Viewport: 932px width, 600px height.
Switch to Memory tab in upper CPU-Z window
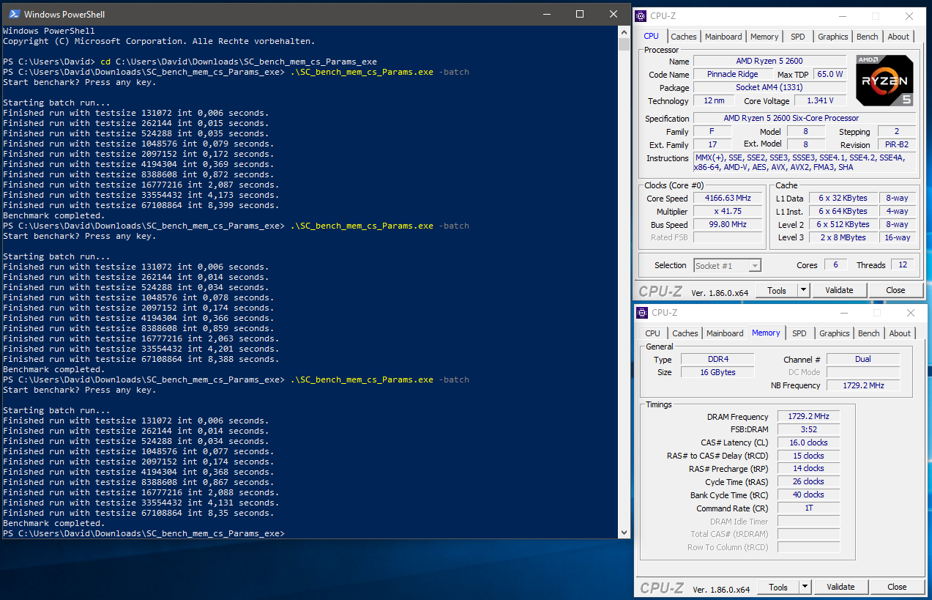(x=764, y=37)
